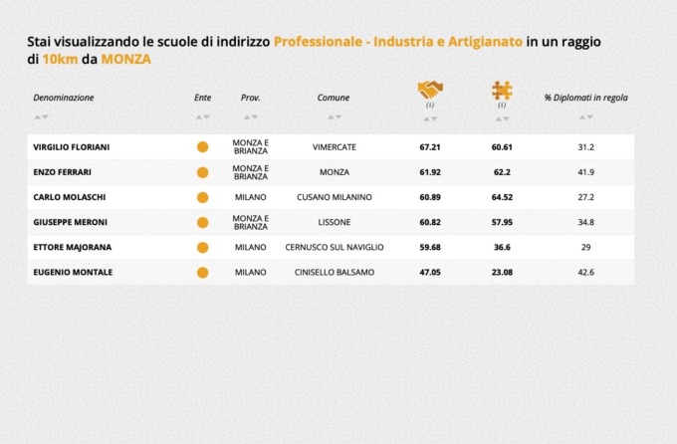The width and height of the screenshot is (677, 444).
Task: Open school GIUSEPPE MERONI
Action: (71, 222)
